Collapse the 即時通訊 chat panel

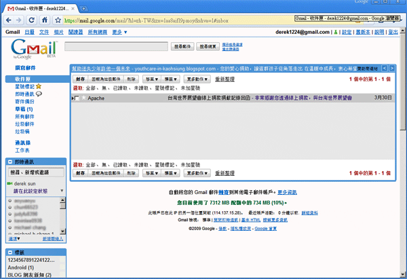pyautogui.click(x=10, y=162)
